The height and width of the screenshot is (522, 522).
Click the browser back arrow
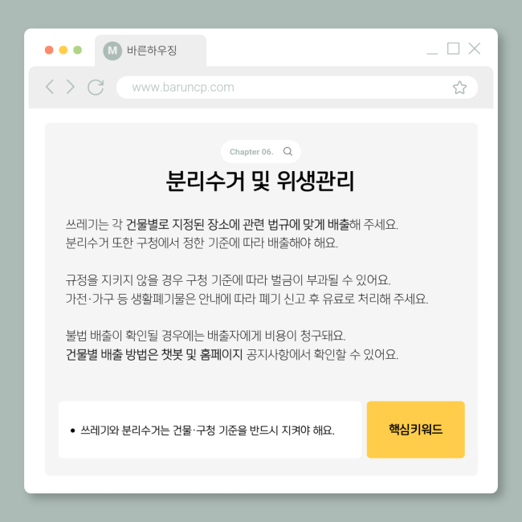coord(50,87)
